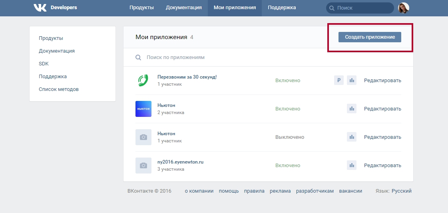Open the разработчикам footer link
This screenshot has height=213, width=448.
315,191
